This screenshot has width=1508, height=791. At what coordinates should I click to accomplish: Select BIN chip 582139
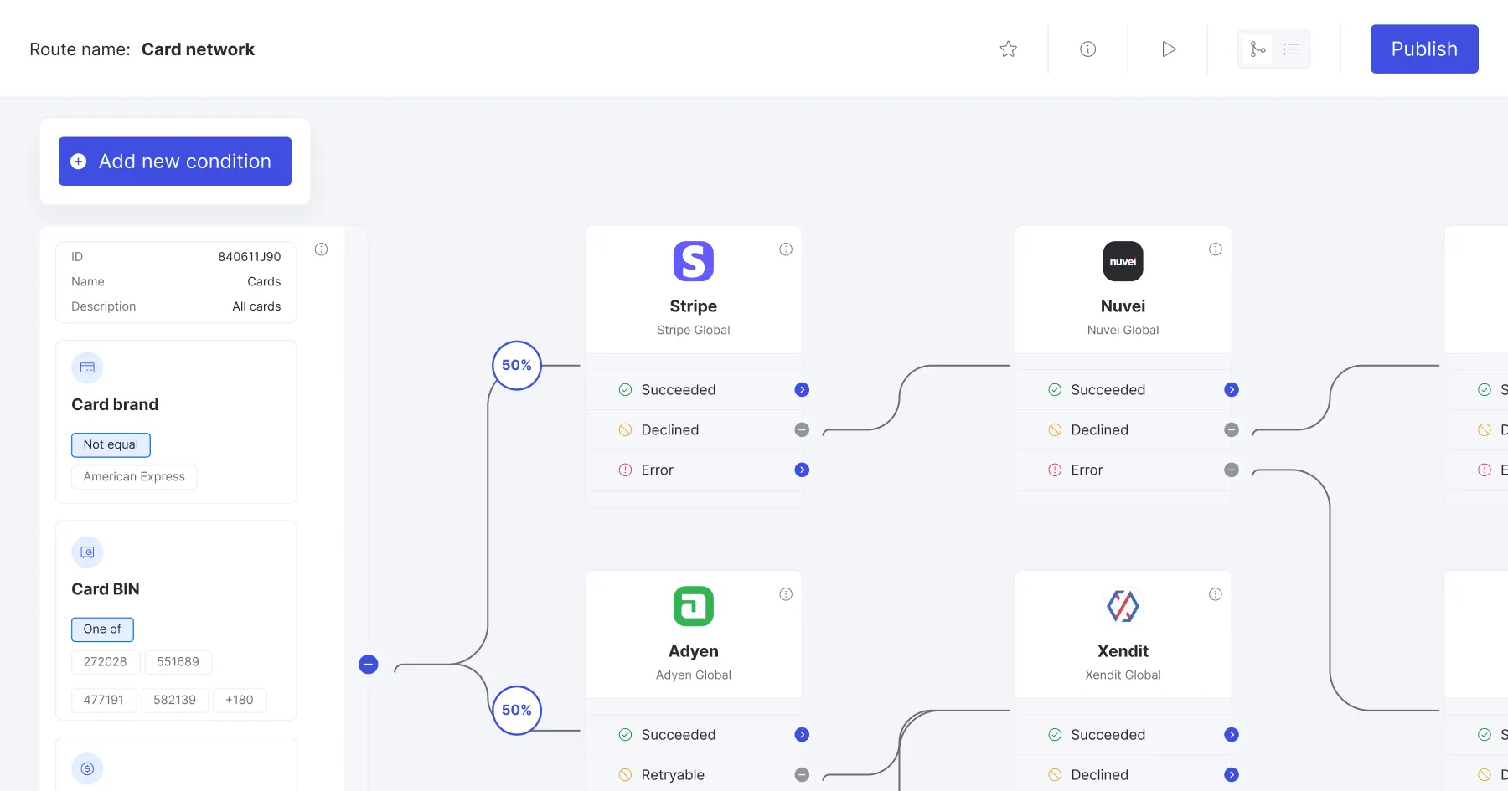point(174,701)
